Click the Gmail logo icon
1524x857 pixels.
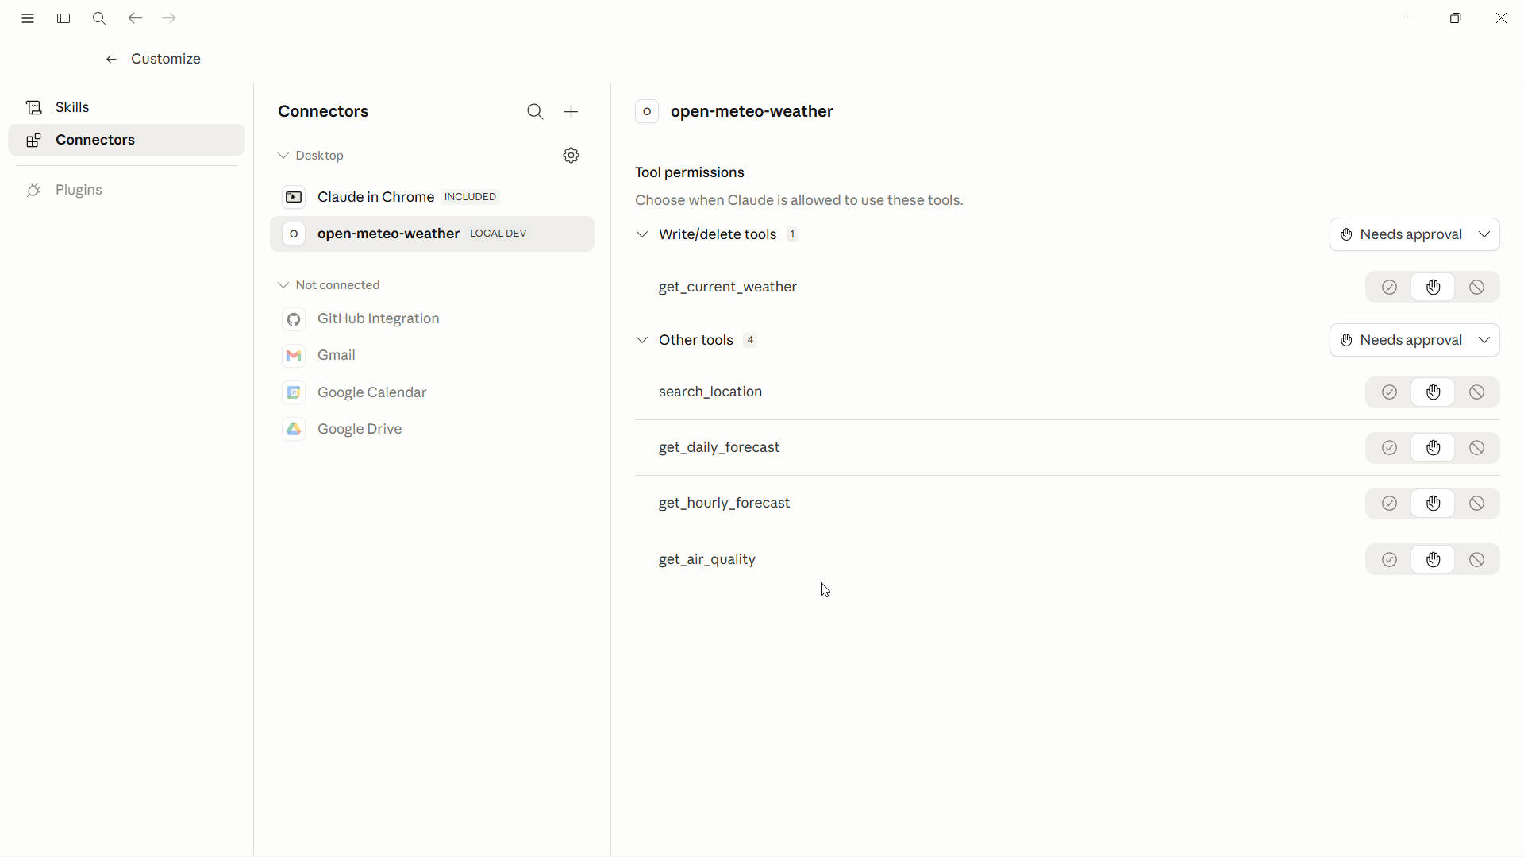tap(294, 356)
